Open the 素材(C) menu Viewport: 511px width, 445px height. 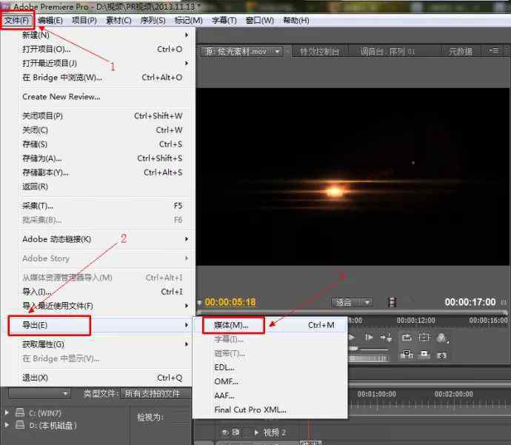click(x=118, y=21)
